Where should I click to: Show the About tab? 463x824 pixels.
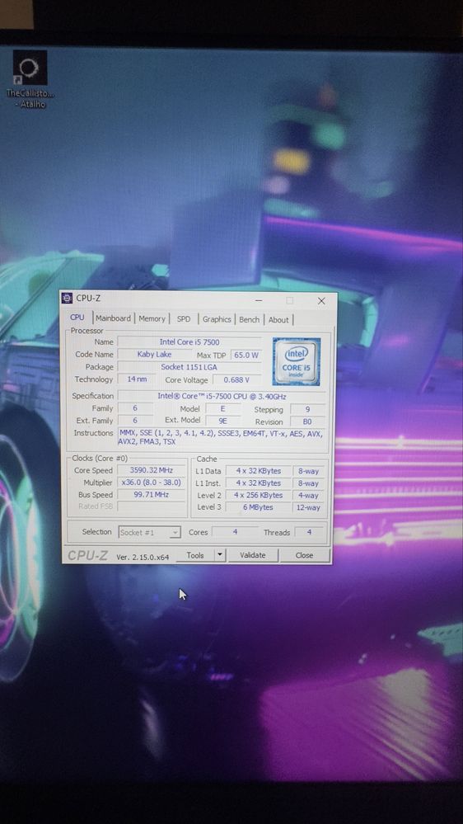pos(278,319)
